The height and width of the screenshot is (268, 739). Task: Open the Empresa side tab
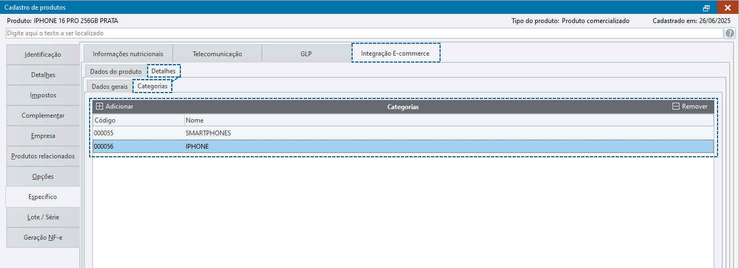pyautogui.click(x=43, y=136)
